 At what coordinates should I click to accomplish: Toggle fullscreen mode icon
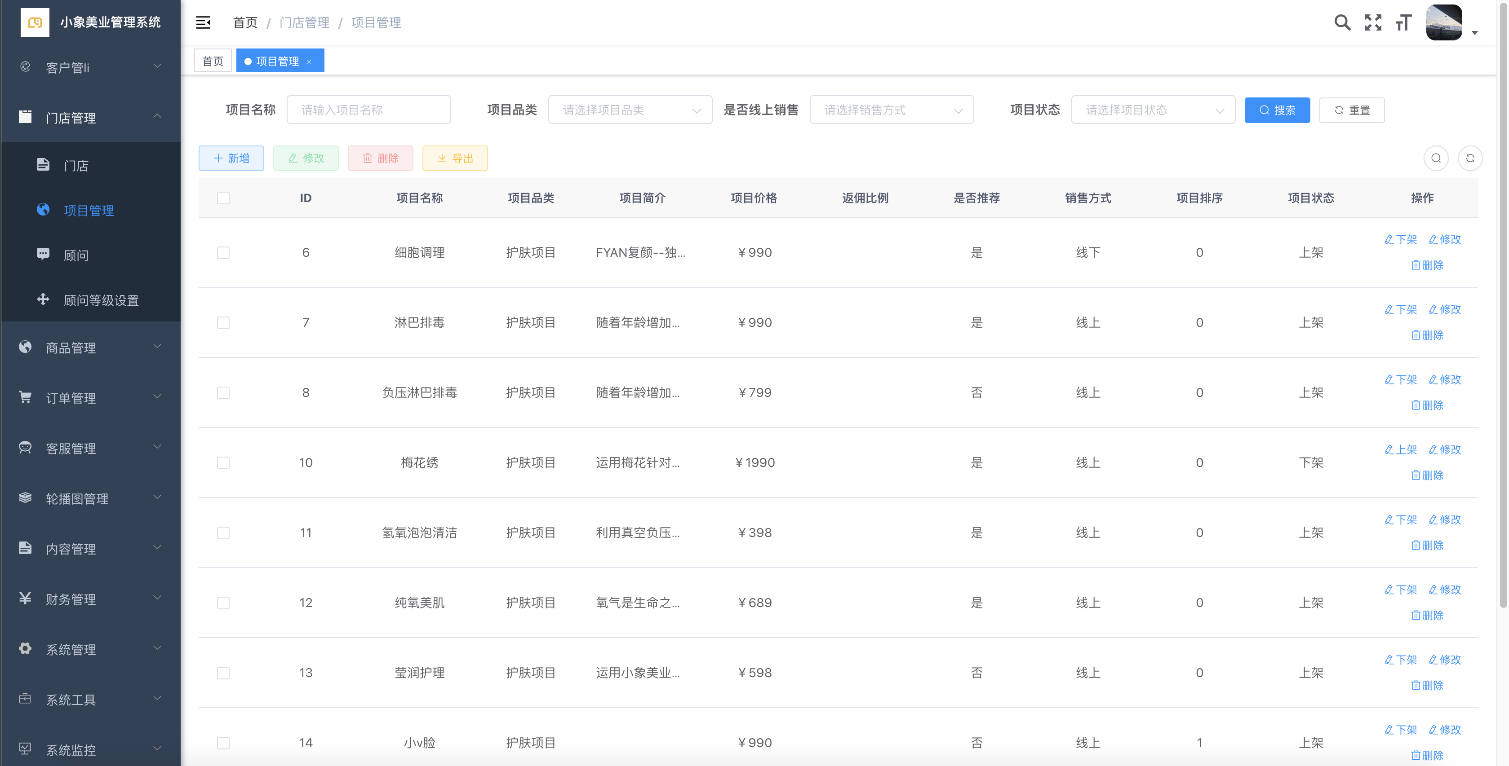pyautogui.click(x=1372, y=22)
